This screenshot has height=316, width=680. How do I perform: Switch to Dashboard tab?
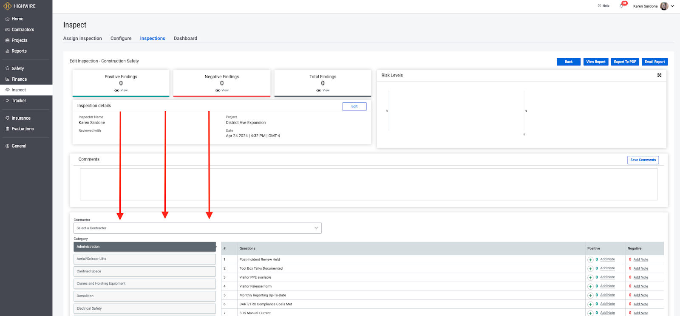(x=185, y=38)
